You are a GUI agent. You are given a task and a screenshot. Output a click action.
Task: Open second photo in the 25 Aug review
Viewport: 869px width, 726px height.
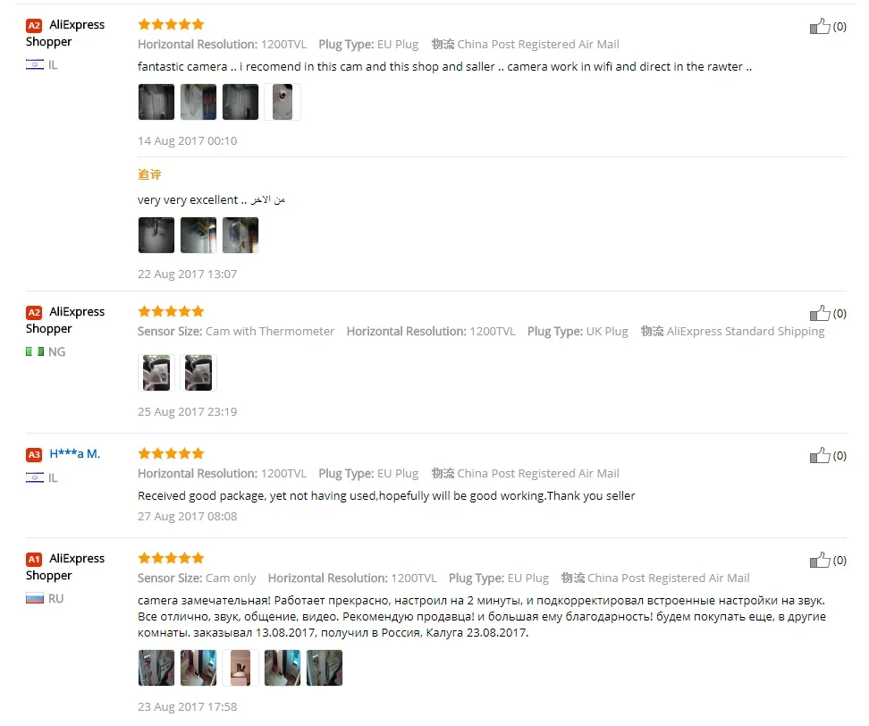point(198,373)
